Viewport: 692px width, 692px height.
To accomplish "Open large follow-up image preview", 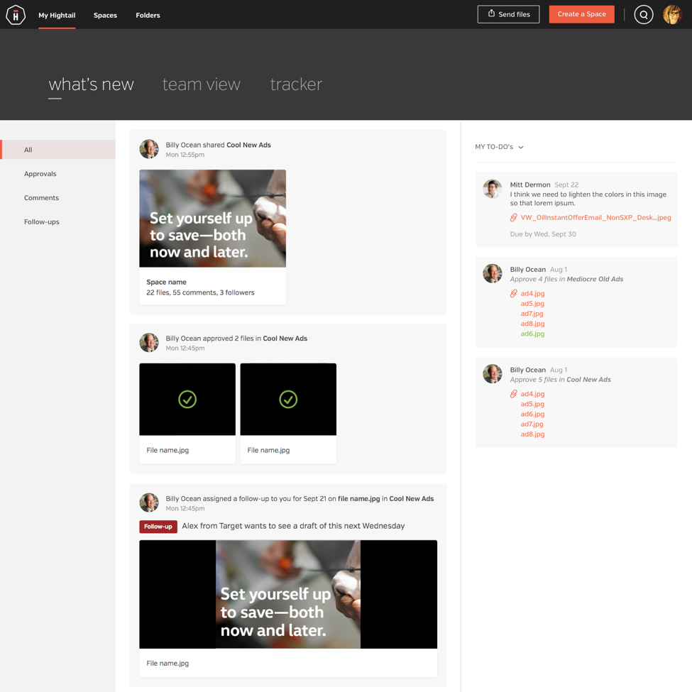I will coord(288,595).
